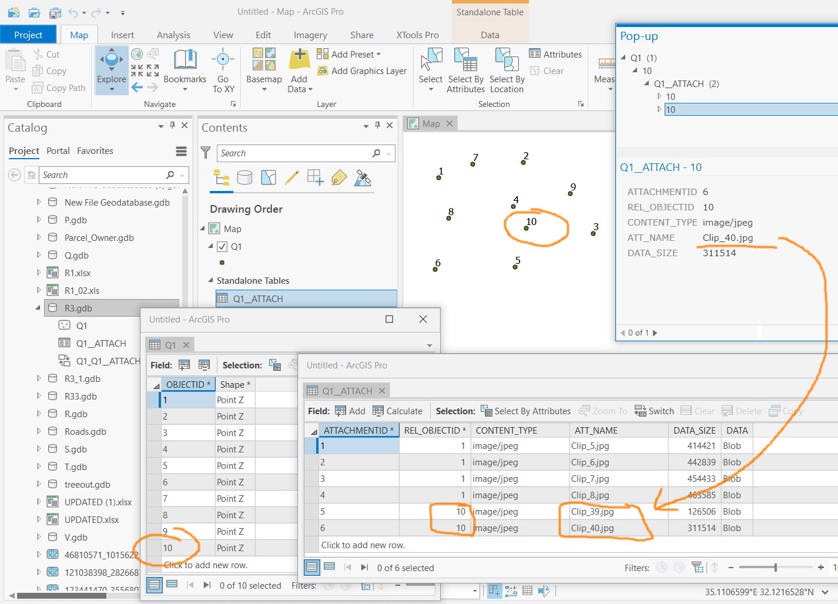Click Select By Attributes in Q1__ATTACH table
Screen dimensions: 838x604
point(525,411)
